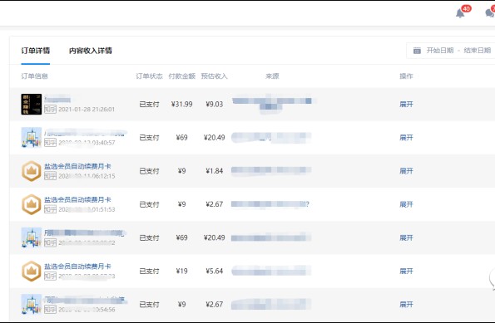Screen dimensions: 495x323
Task: Click the 付款金额 column header
Action: [182, 76]
